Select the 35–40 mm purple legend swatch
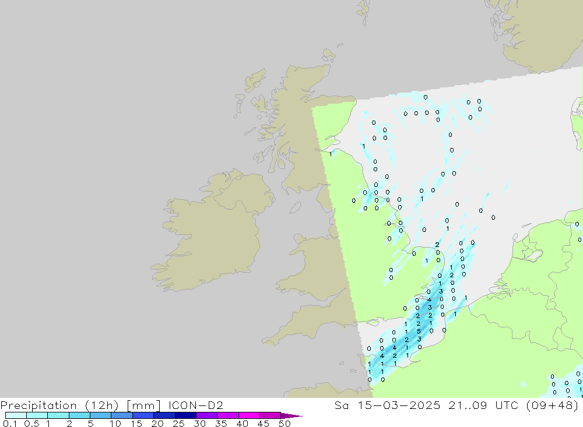 [x=227, y=415]
